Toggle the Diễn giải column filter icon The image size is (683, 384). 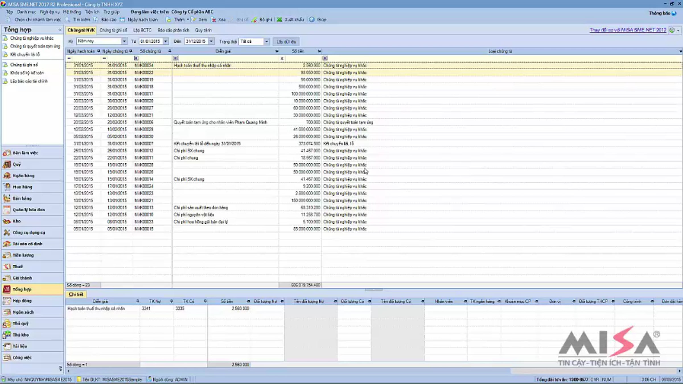[x=176, y=58]
